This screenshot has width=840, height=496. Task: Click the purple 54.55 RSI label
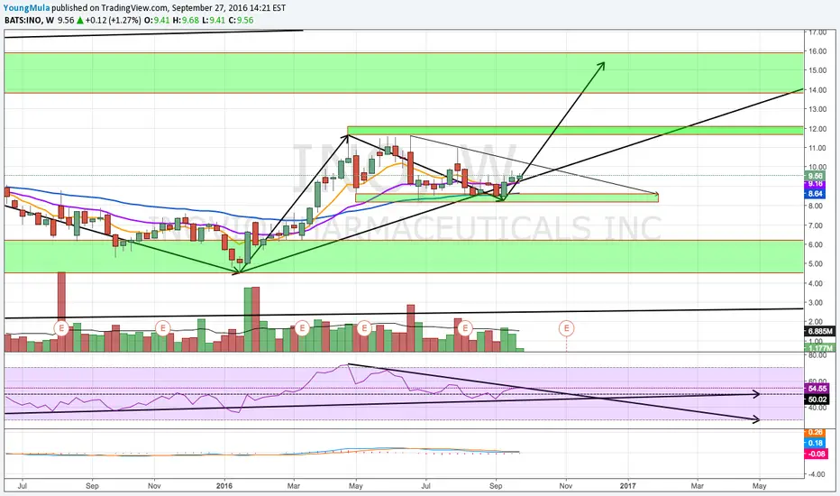(817, 388)
